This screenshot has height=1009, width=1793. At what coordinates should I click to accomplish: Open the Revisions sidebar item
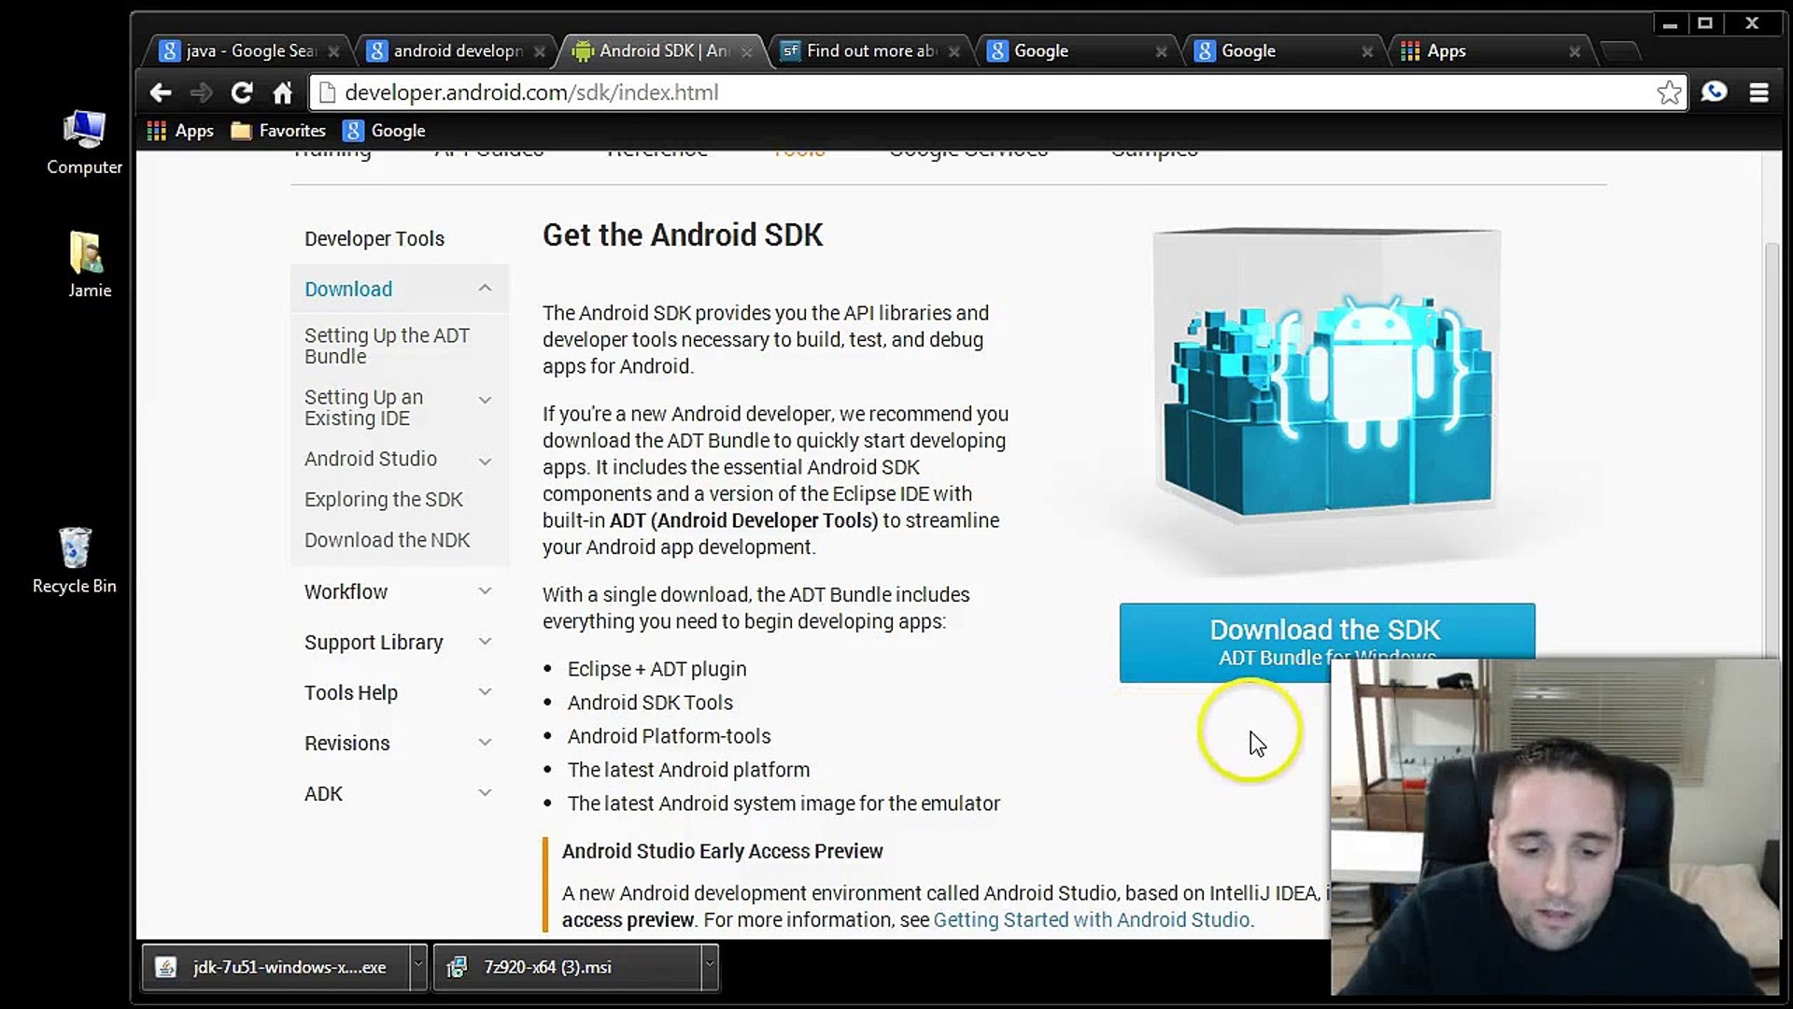pos(347,743)
